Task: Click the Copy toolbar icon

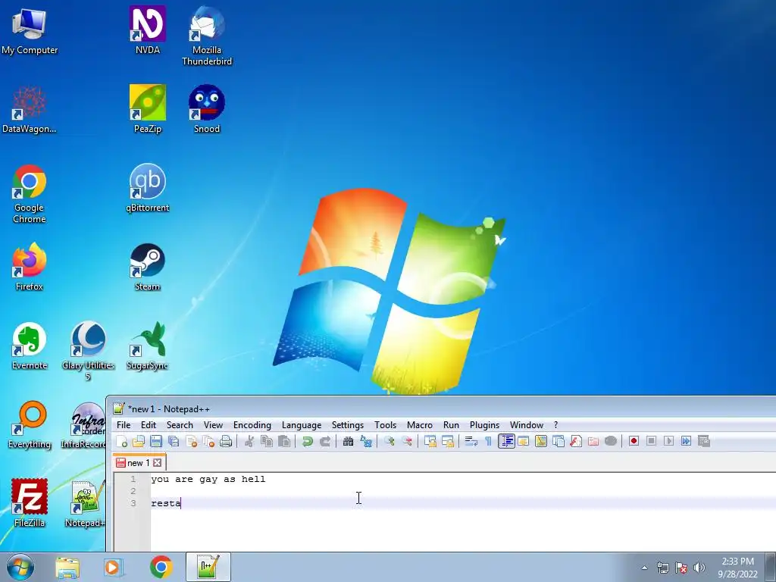Action: [x=267, y=441]
